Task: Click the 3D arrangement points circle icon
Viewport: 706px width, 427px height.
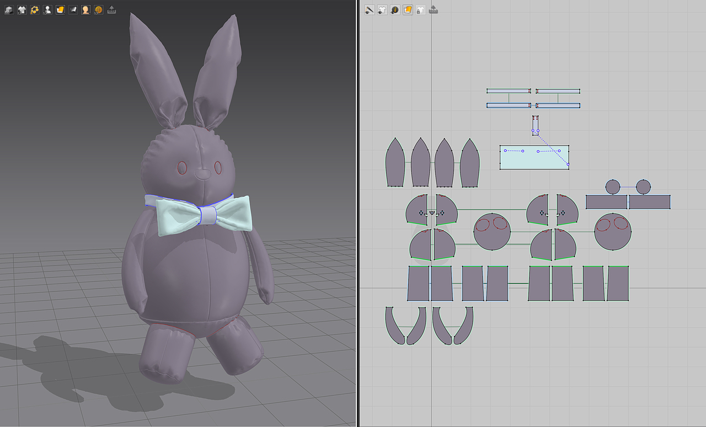Action: (34, 10)
